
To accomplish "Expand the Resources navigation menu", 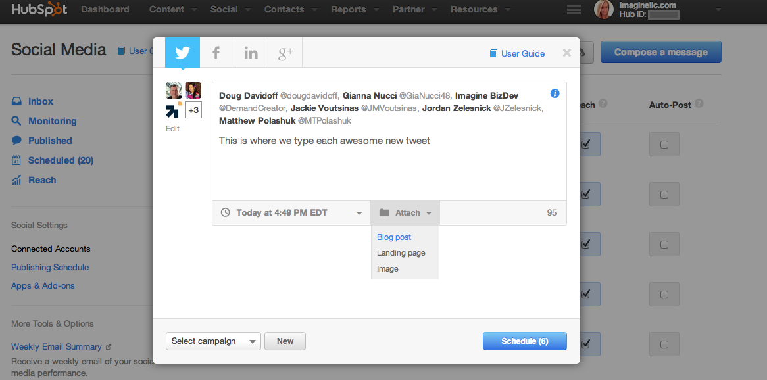I will point(481,9).
